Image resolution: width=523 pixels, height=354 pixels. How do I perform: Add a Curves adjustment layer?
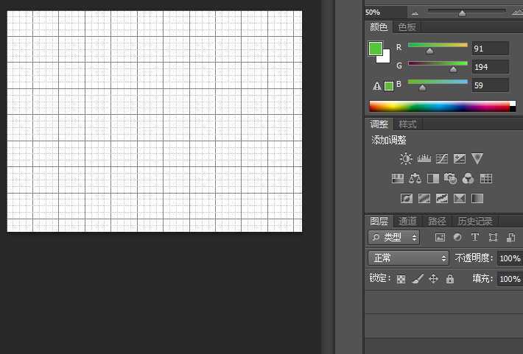coord(442,158)
